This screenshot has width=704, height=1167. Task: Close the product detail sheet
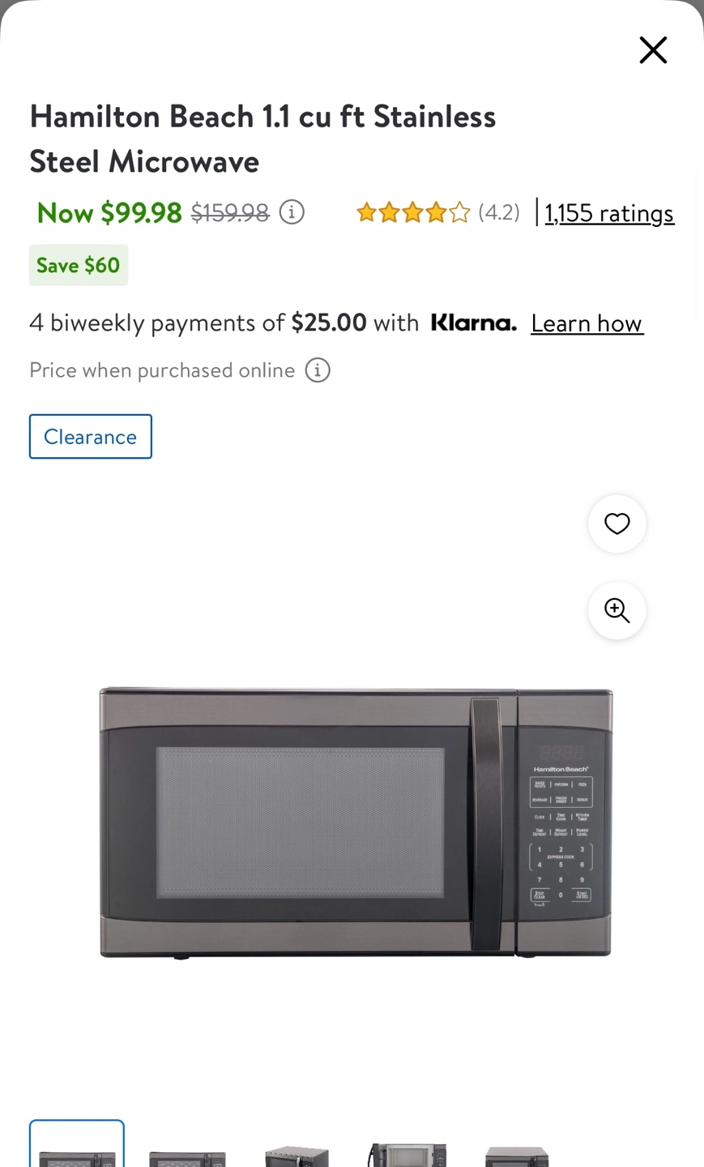pyautogui.click(x=653, y=50)
